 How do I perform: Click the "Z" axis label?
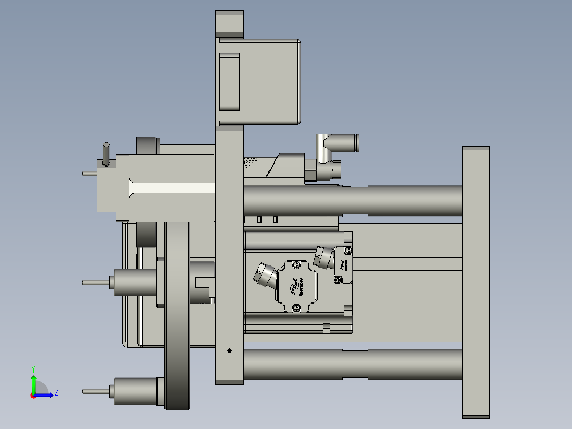(57, 392)
